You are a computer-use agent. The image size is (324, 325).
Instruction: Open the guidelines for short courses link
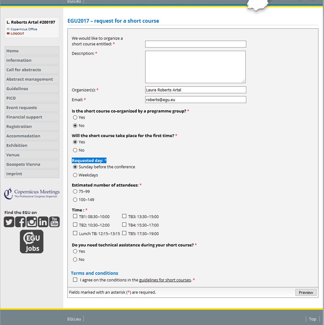coord(165,280)
